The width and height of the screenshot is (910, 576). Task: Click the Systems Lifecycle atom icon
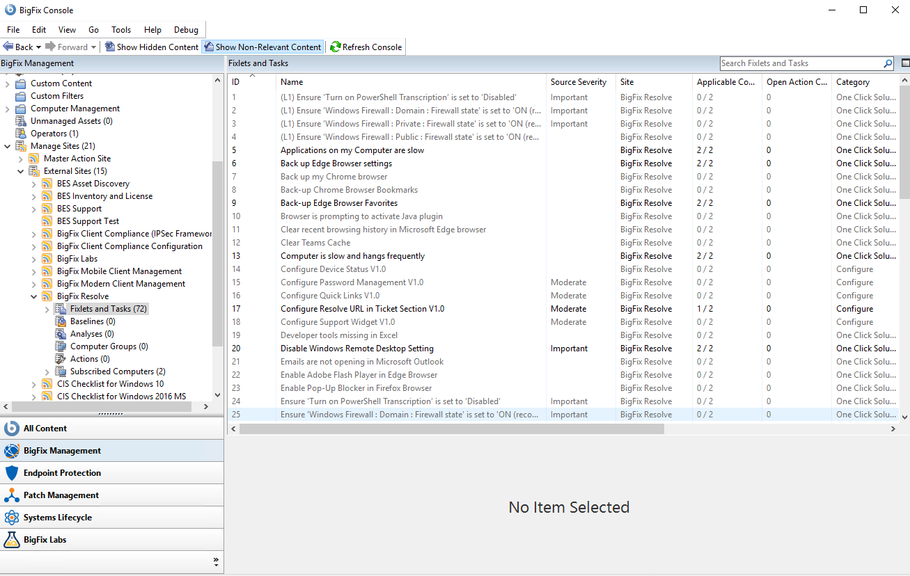coord(11,518)
